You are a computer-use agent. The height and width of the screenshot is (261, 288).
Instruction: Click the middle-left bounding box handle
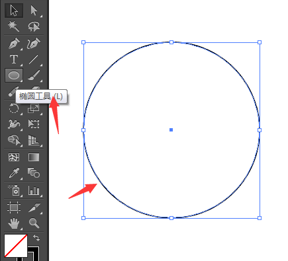click(83, 130)
